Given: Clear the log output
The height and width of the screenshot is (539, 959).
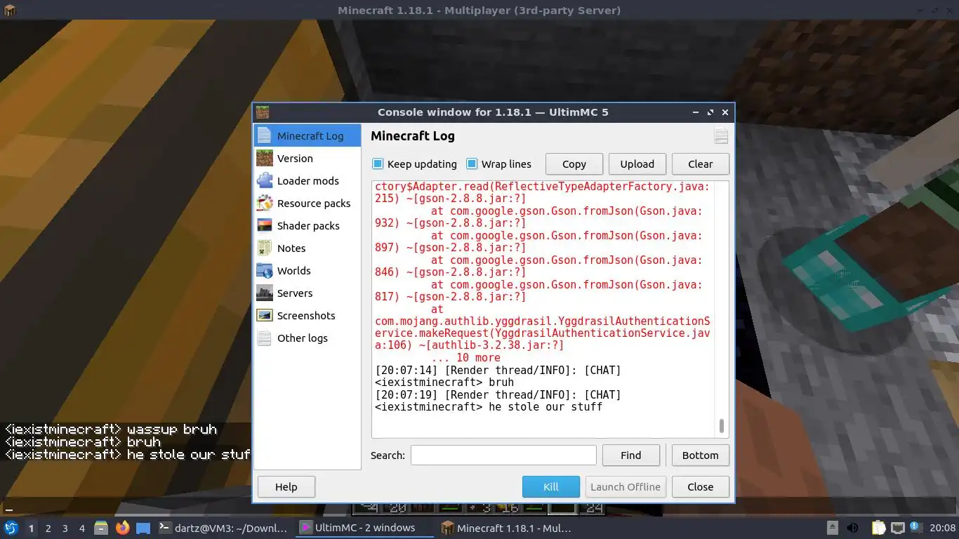Looking at the screenshot, I should coord(701,164).
